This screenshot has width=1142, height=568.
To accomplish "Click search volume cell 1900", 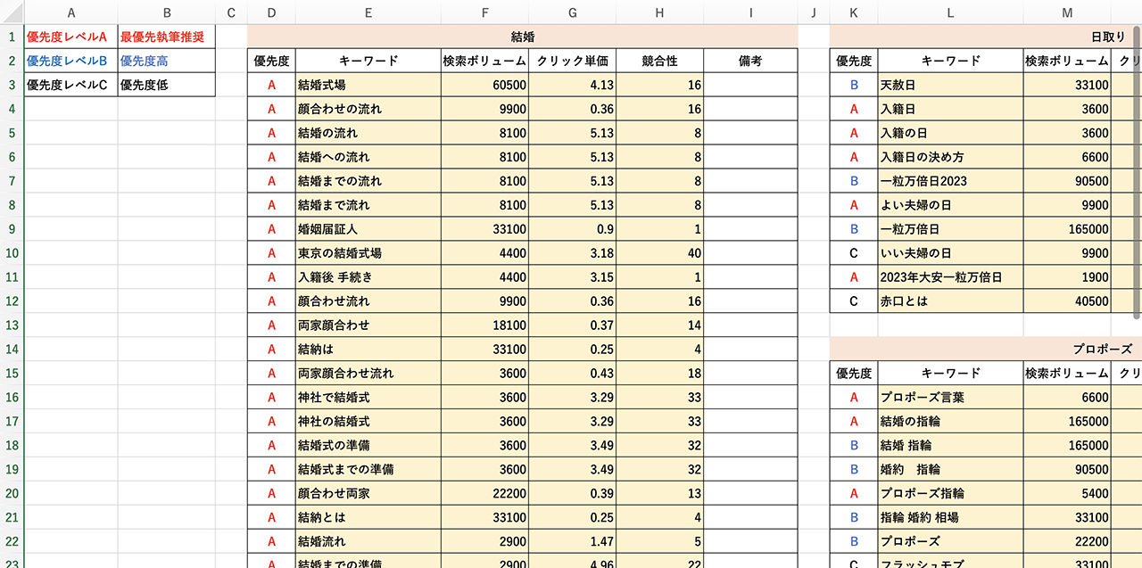I will coord(1067,277).
